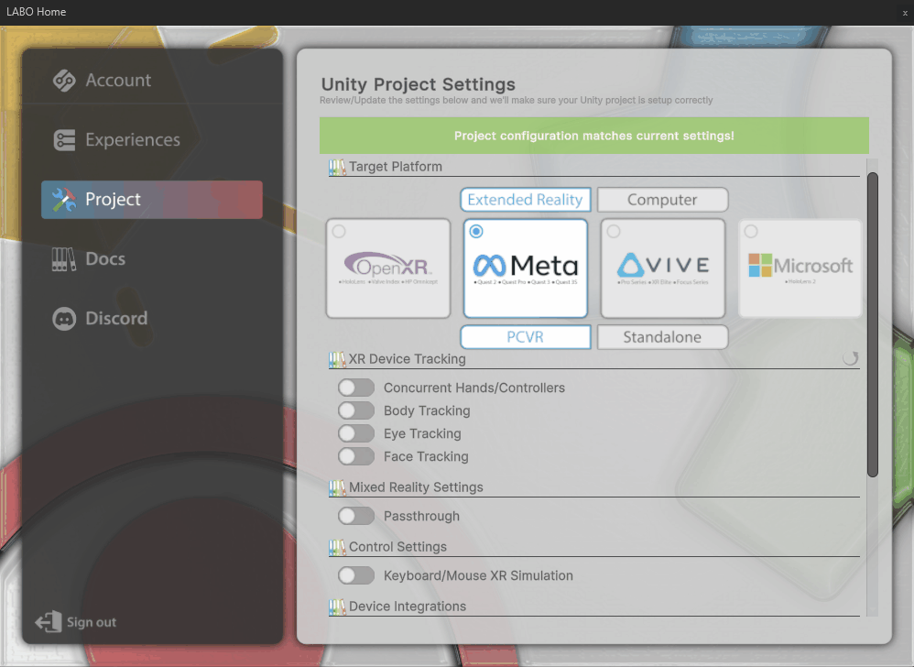Select the Project menu item
914x667 pixels.
(x=151, y=200)
